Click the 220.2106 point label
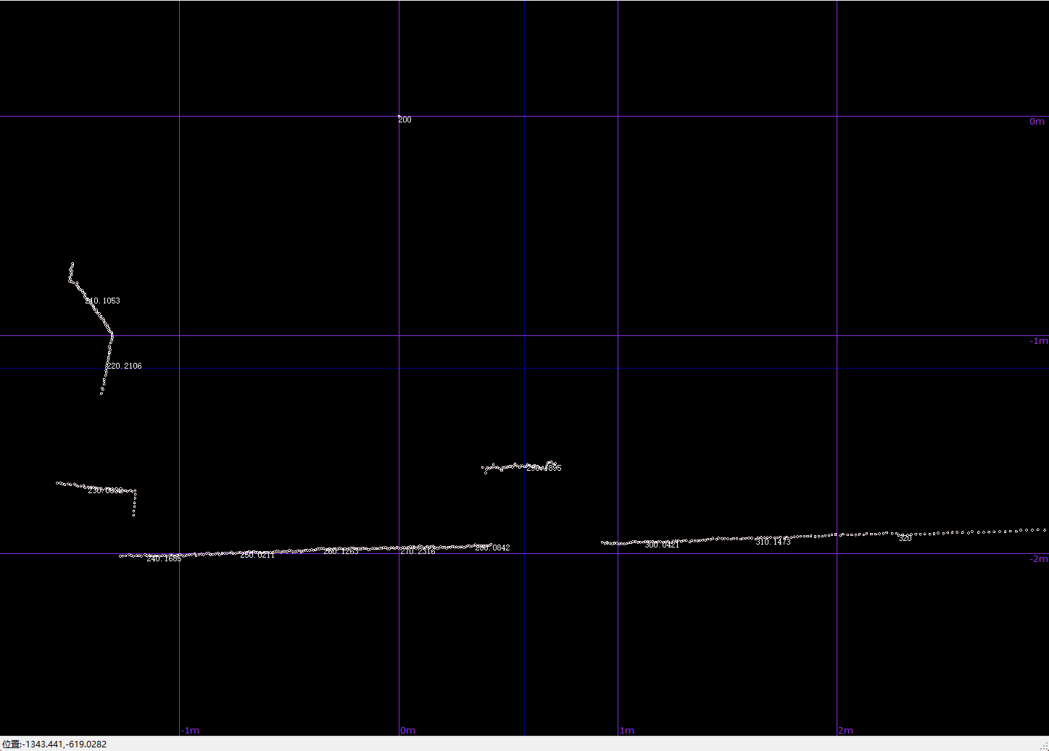This screenshot has height=751, width=1049. pos(125,366)
